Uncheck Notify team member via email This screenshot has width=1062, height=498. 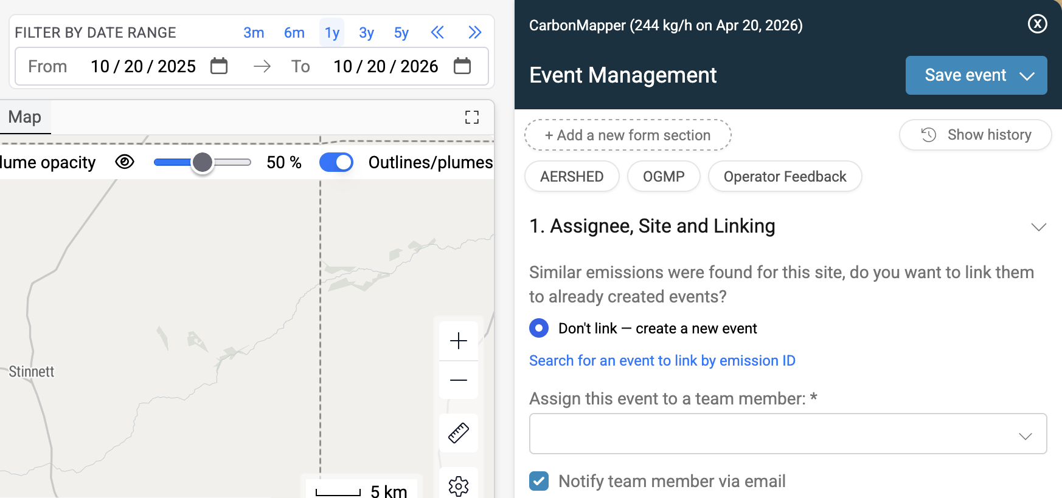click(539, 481)
